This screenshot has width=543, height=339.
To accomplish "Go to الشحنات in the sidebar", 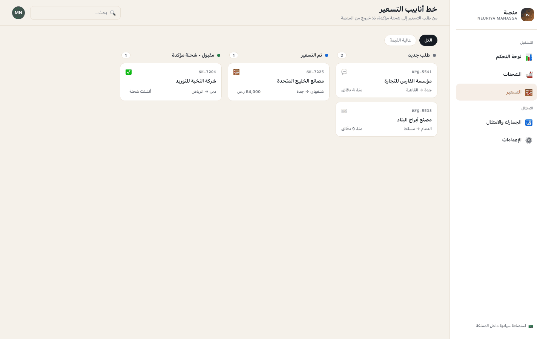I will [x=496, y=75].
